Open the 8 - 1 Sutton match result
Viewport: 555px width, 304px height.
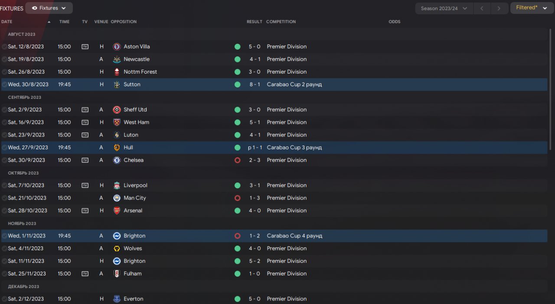point(255,84)
